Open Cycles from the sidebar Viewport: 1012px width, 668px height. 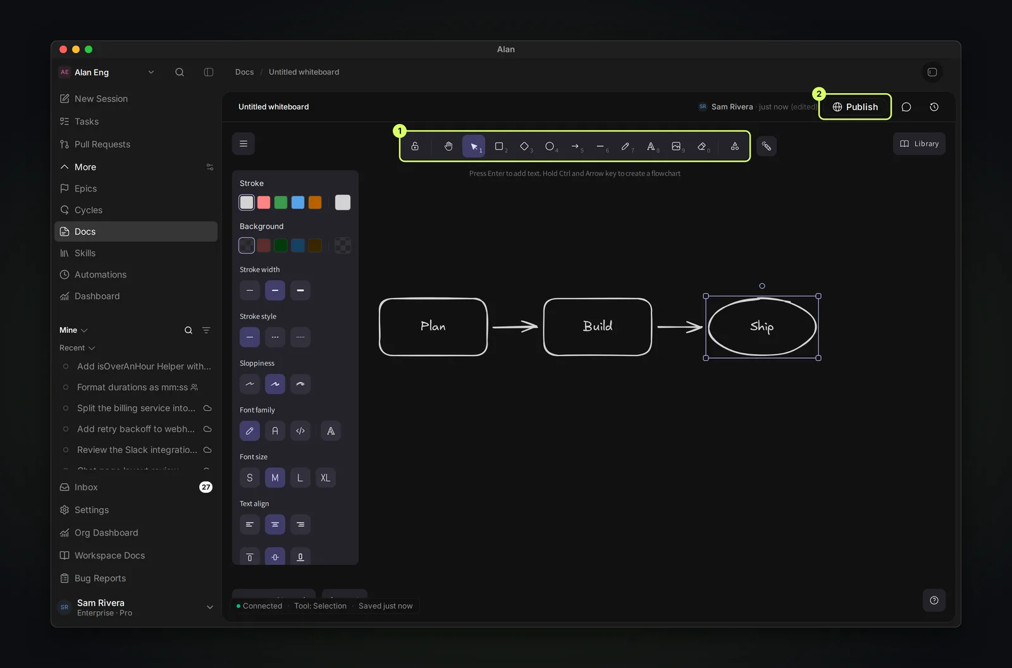pyautogui.click(x=136, y=210)
